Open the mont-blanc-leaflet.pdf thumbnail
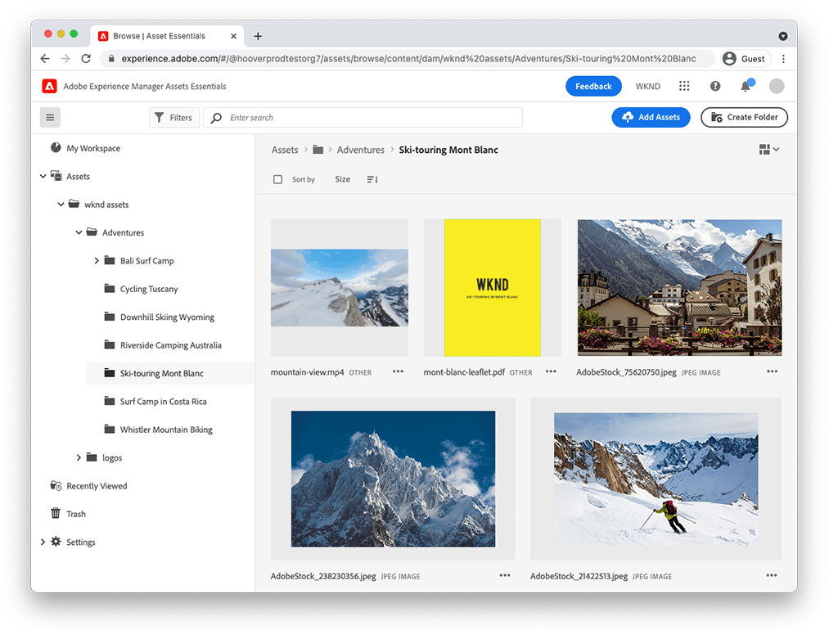Image resolution: width=838 pixels, height=630 pixels. 492,287
